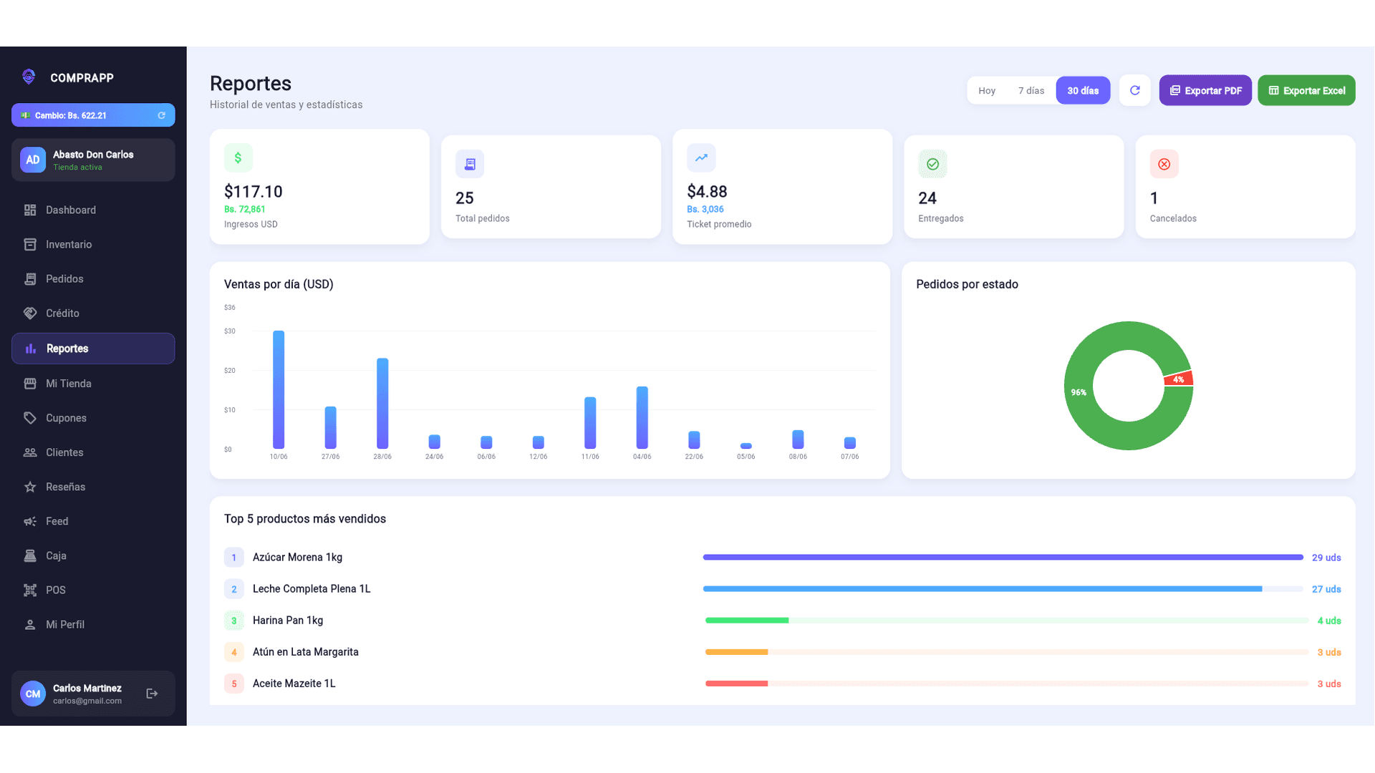Click Bs. 72,861 under income
The image size is (1375, 773).
point(245,209)
